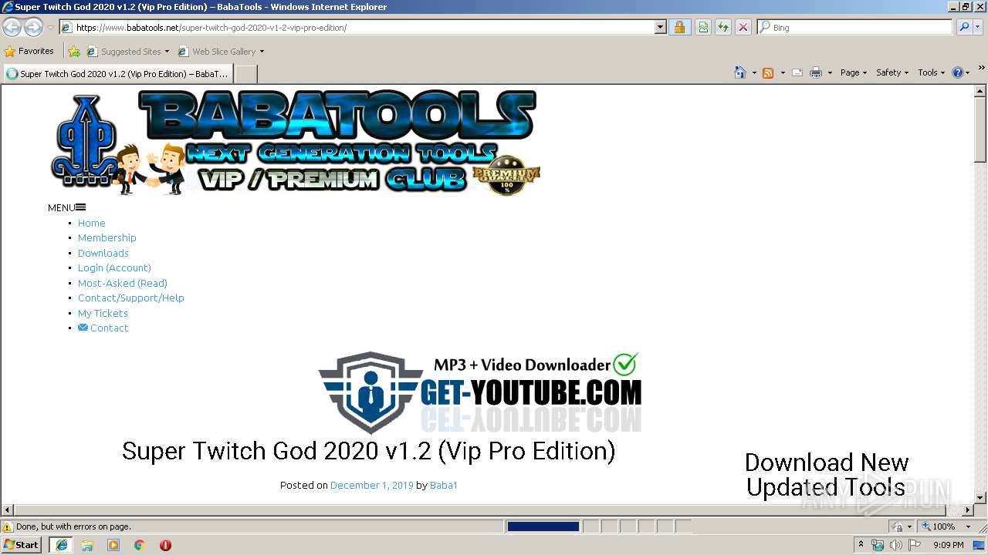Screen dimensions: 988x555
Task: Click the red antivirus taskbar icon
Action: coord(165,545)
